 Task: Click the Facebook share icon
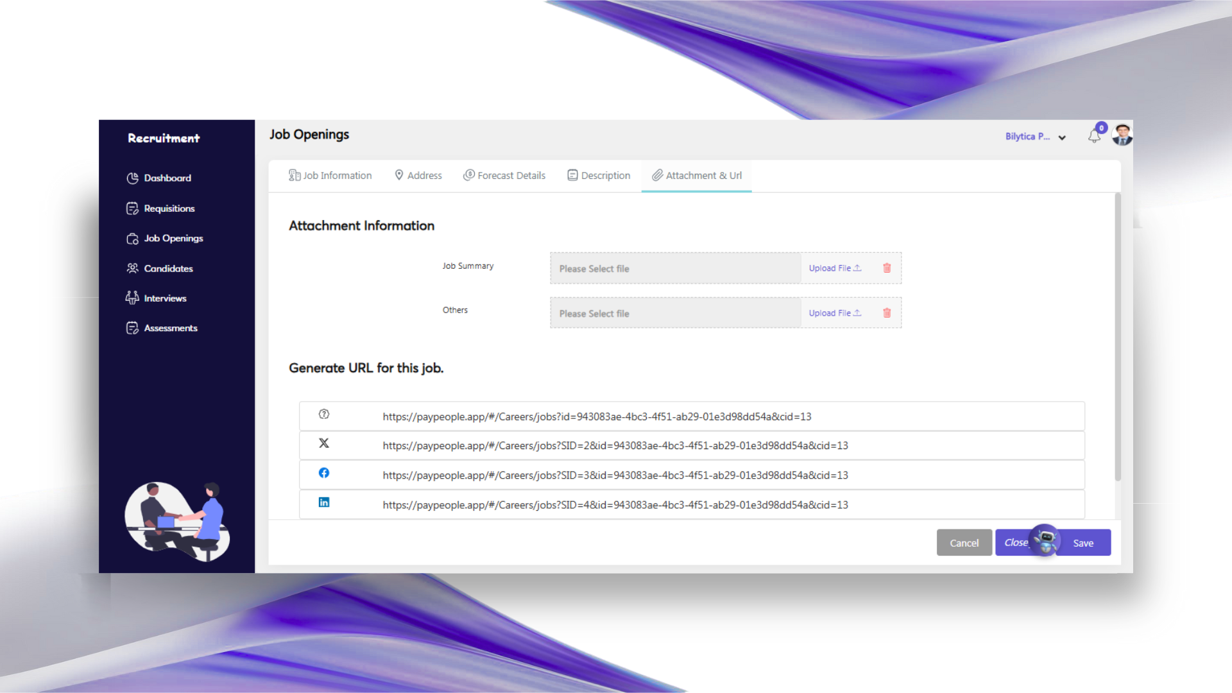tap(324, 473)
